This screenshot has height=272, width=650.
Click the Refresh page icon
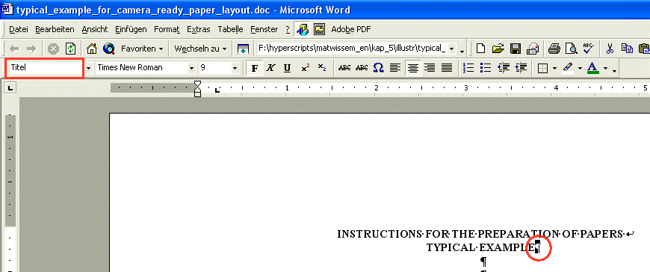pyautogui.click(x=71, y=49)
